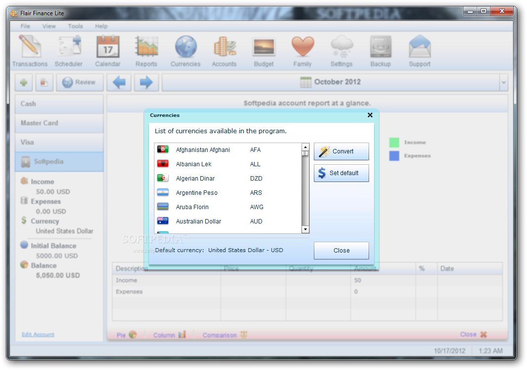The height and width of the screenshot is (370, 527).
Task: Select Afghanistan Afghani in currency list
Action: [228, 150]
